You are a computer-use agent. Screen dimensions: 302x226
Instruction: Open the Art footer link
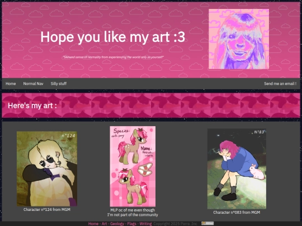tap(104, 224)
